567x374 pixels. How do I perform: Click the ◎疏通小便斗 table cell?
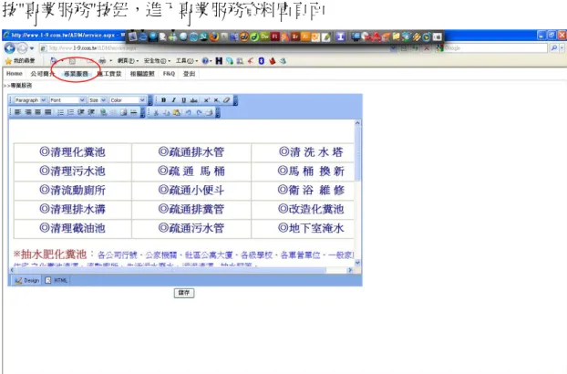[x=191, y=191]
